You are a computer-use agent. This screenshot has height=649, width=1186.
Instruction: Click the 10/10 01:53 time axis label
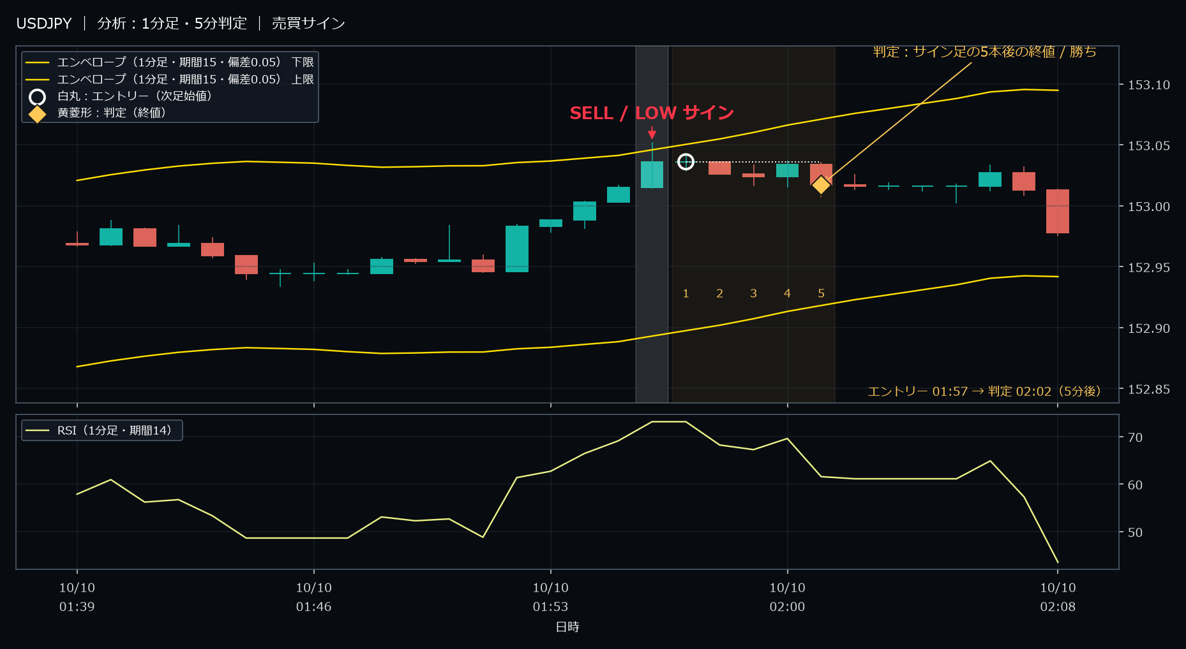coord(551,597)
